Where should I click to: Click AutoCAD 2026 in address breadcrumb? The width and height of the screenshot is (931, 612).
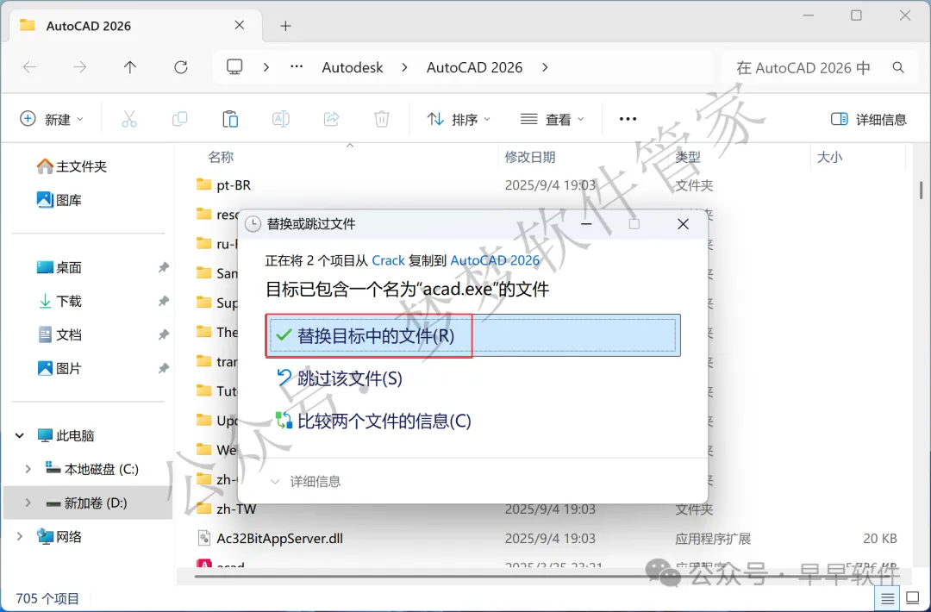pos(474,68)
